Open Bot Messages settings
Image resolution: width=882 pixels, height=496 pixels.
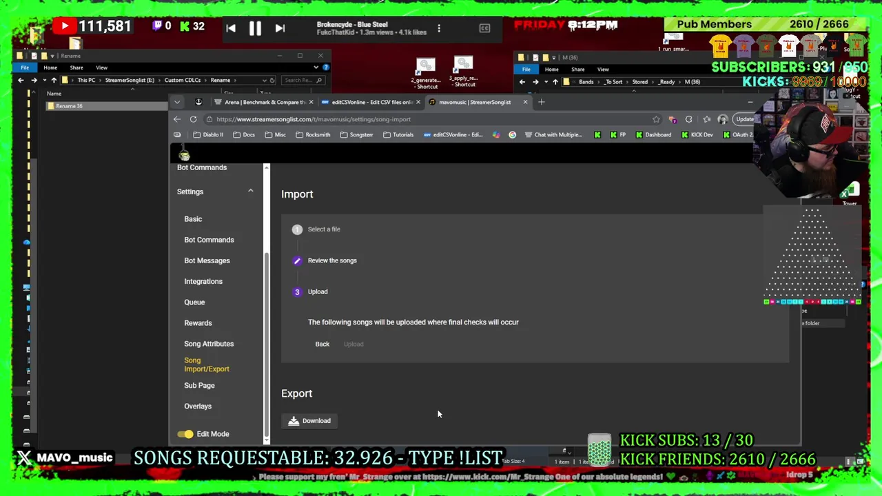coord(207,260)
